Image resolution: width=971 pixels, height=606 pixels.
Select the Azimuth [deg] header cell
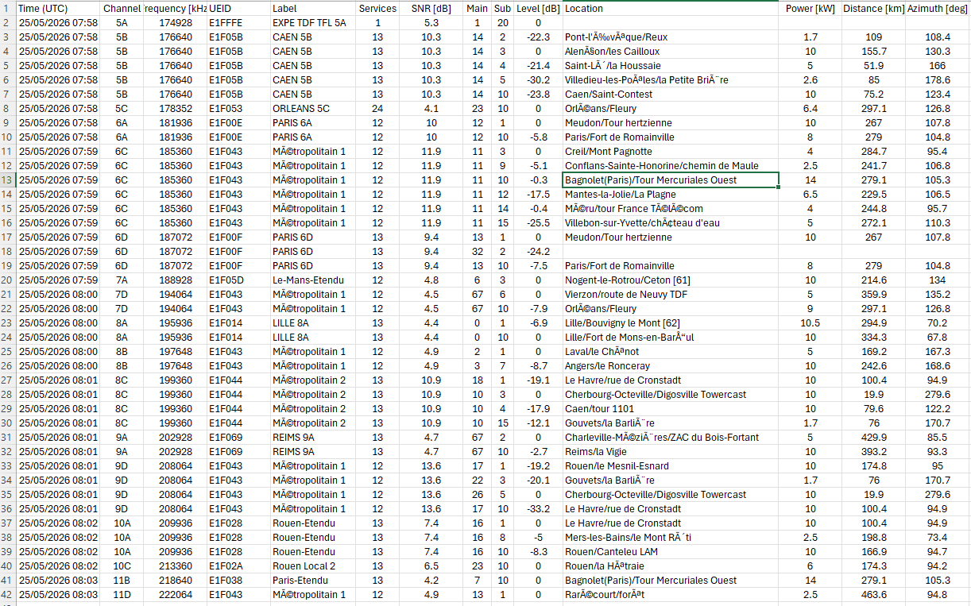point(938,8)
